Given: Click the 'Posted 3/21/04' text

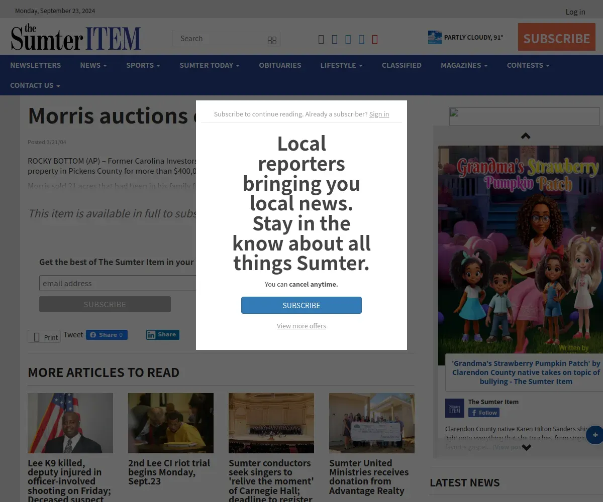Looking at the screenshot, I should click(47, 142).
